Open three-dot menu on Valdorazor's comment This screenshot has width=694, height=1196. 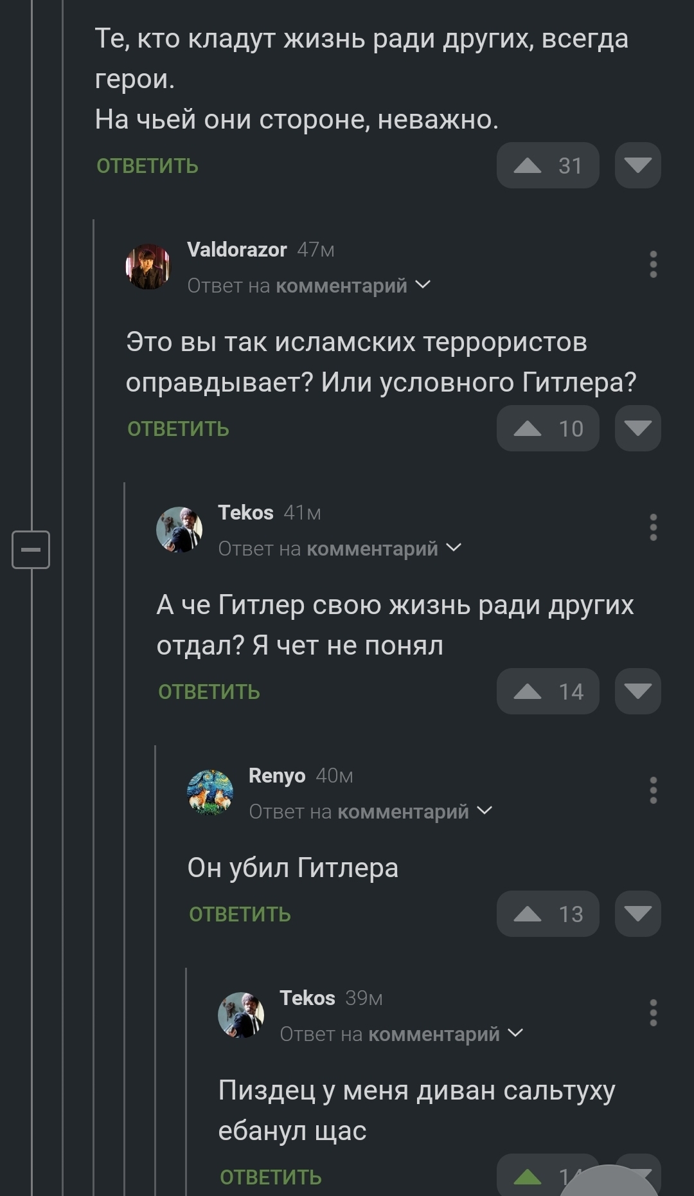click(x=653, y=264)
